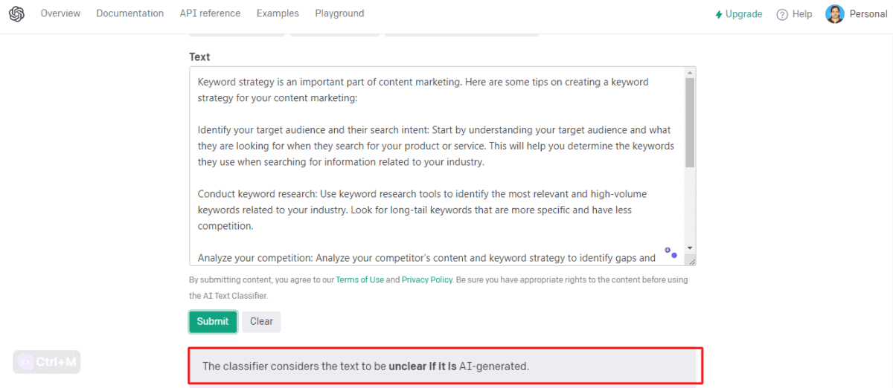
Task: Click the text area scroll-down arrow
Action: point(690,248)
